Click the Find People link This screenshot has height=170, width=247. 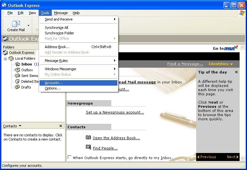coord(105,148)
